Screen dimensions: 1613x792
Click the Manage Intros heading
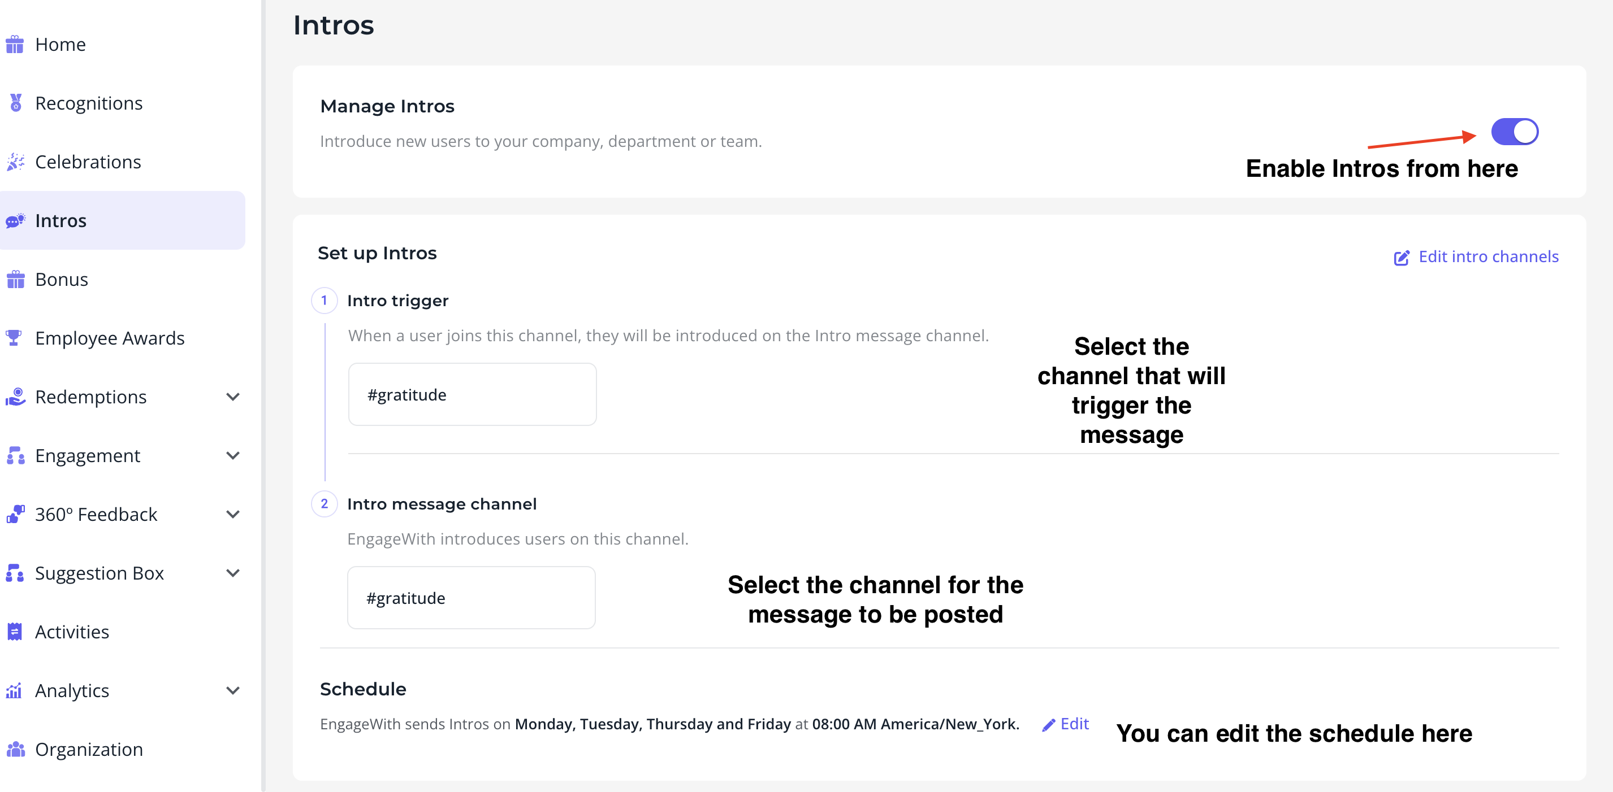pos(387,106)
